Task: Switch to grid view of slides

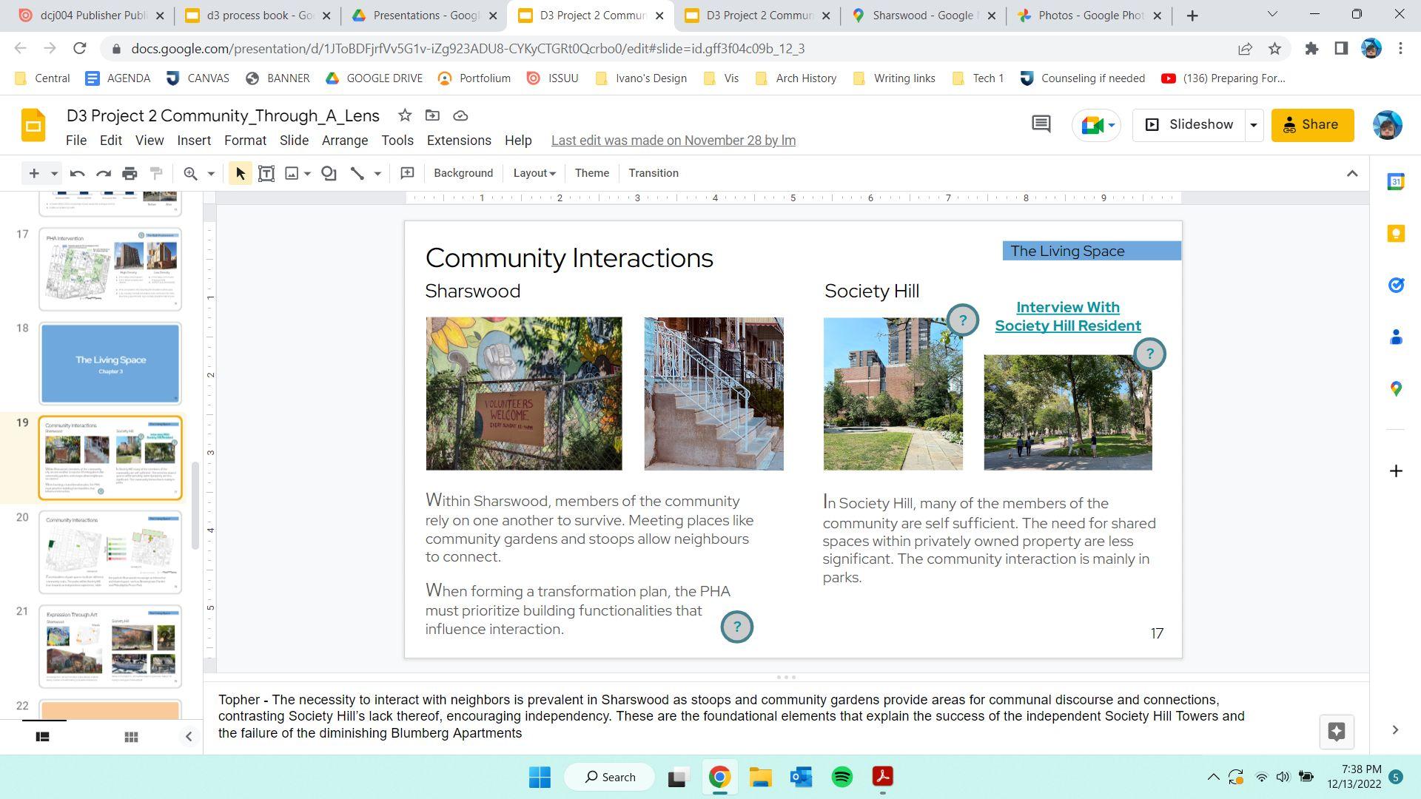Action: click(131, 737)
